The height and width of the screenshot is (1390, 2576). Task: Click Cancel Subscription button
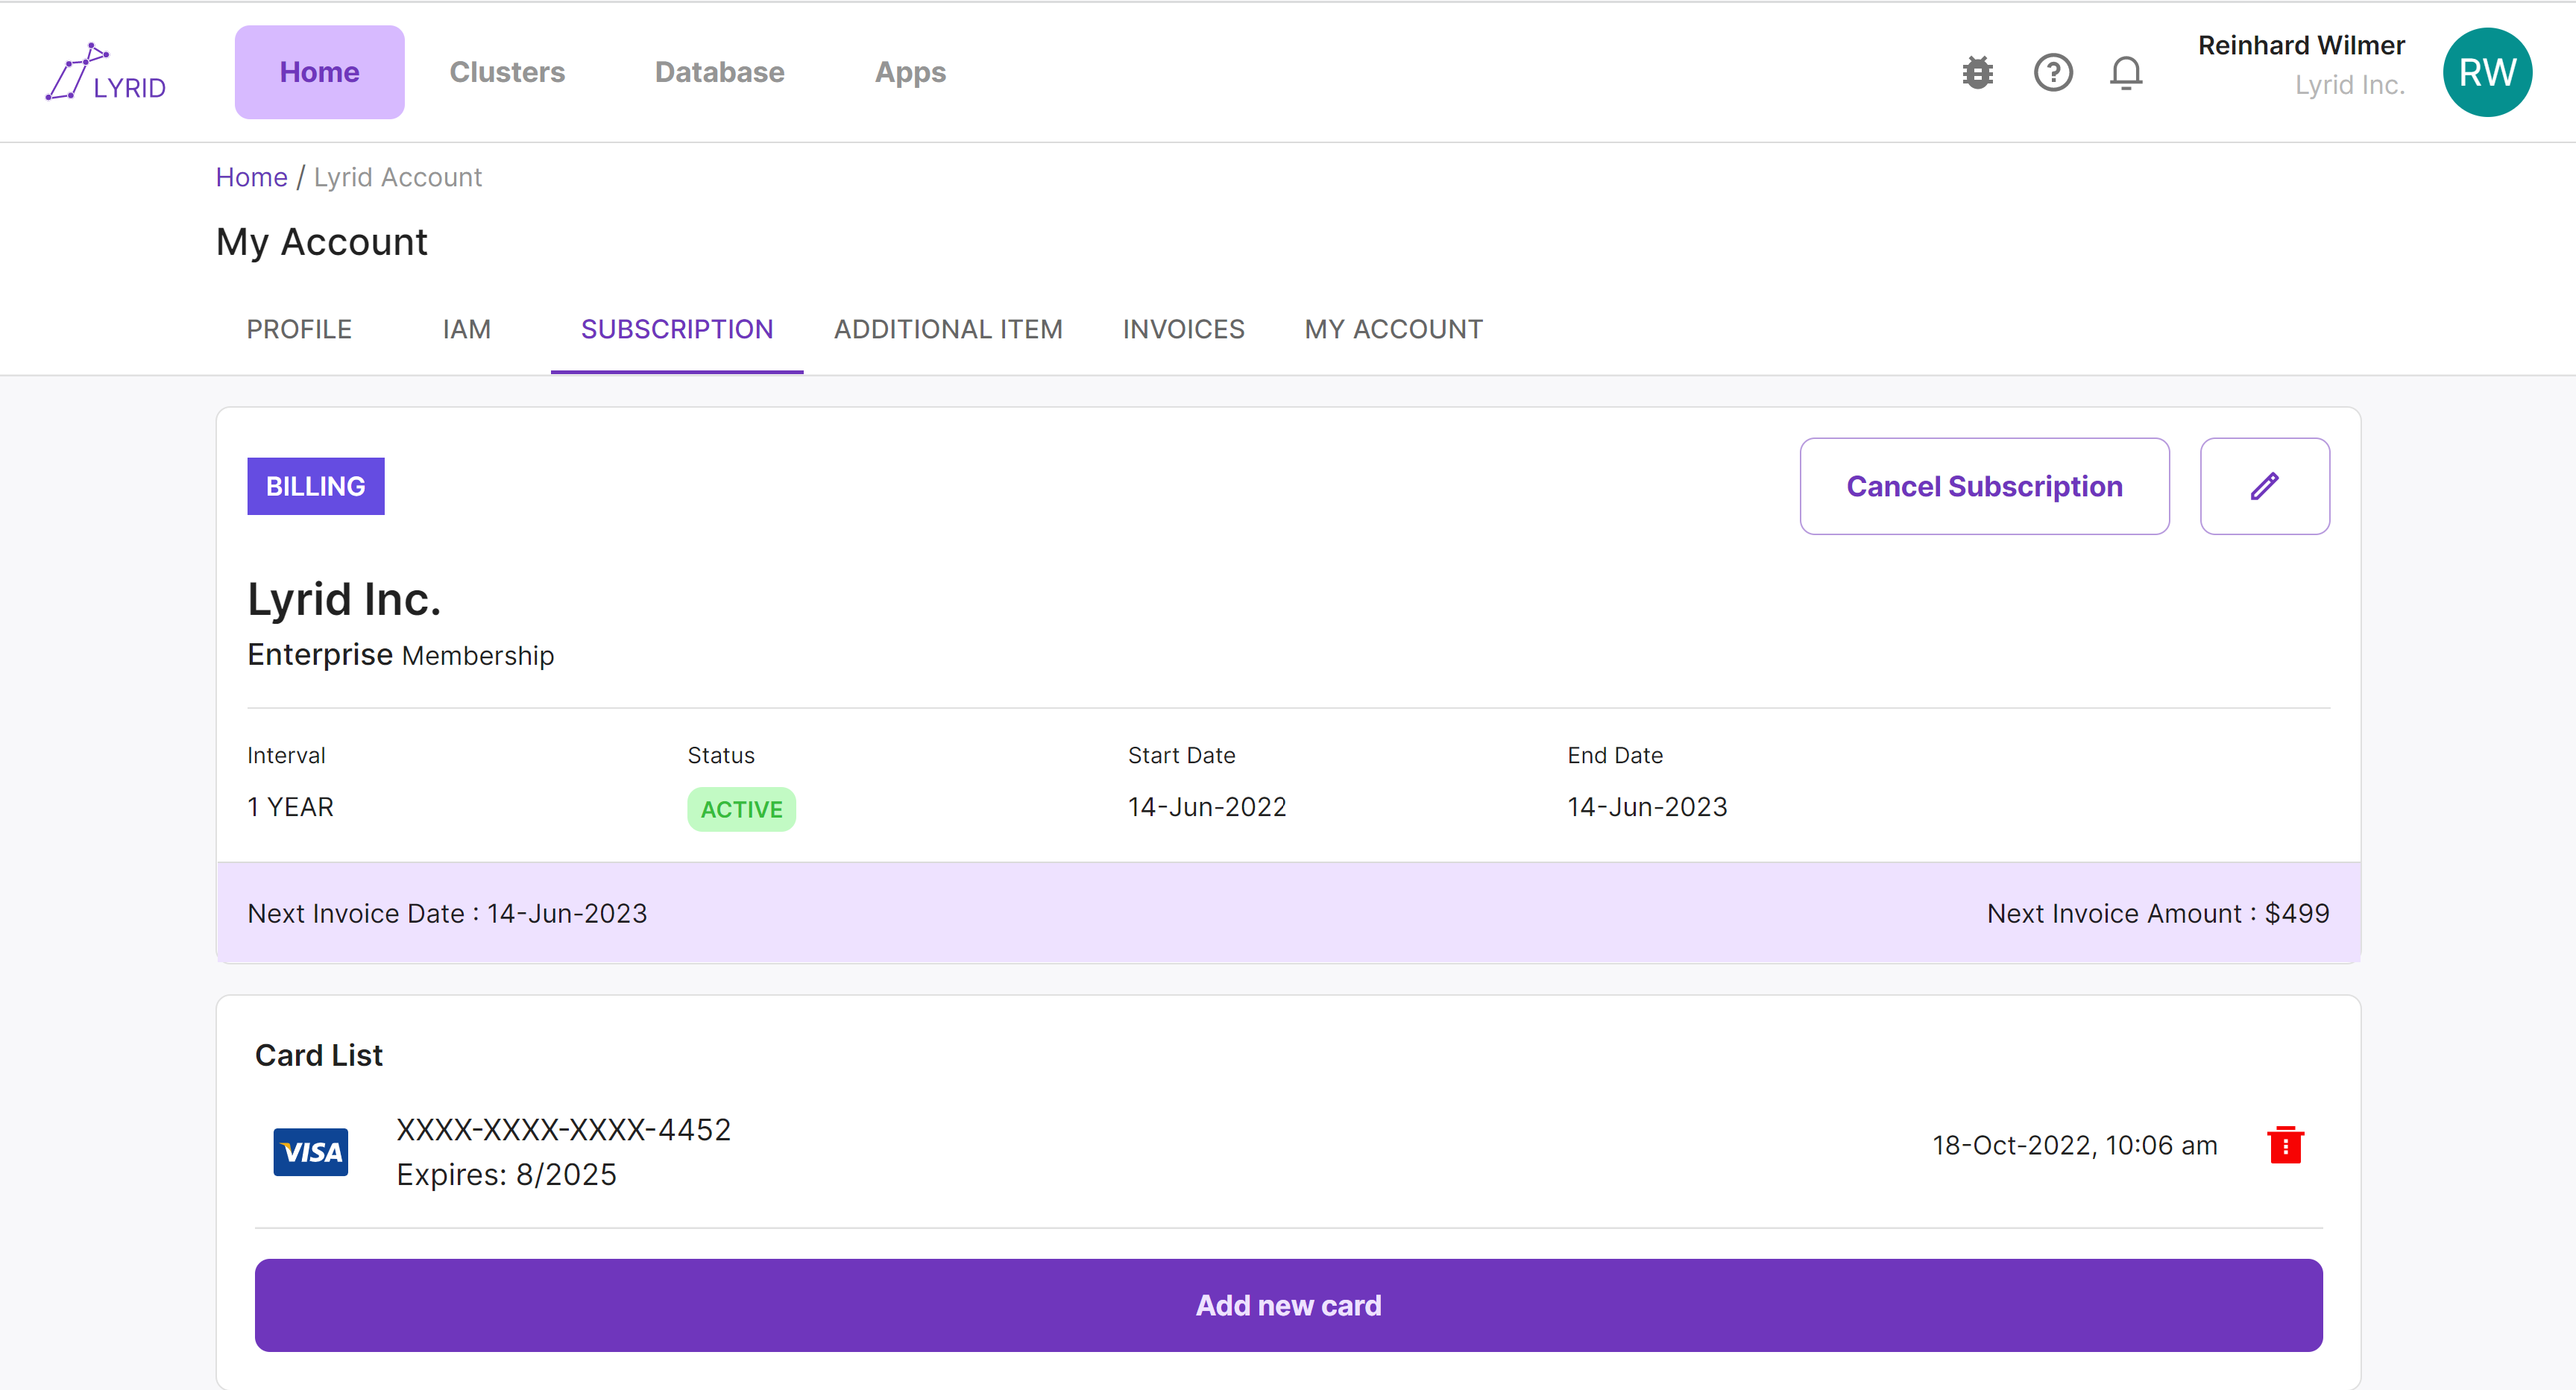(x=1984, y=486)
